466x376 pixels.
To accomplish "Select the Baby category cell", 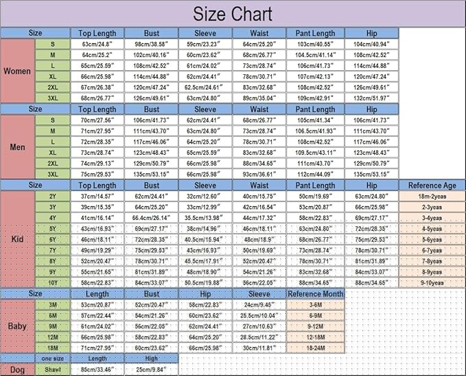I will [18, 327].
